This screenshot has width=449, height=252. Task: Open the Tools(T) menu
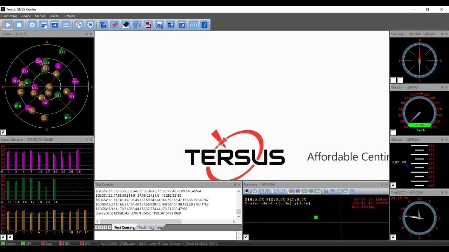[x=55, y=16]
